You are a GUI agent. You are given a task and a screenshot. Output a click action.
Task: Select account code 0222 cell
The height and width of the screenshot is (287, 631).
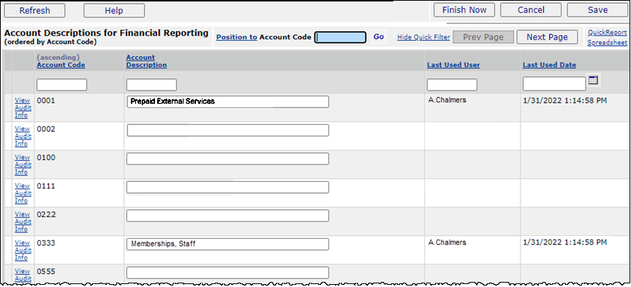pos(46,215)
